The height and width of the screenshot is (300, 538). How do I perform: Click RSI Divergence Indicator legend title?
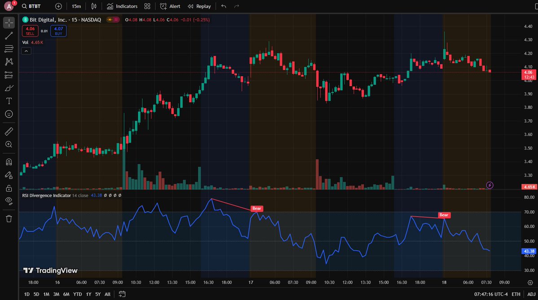pos(47,196)
